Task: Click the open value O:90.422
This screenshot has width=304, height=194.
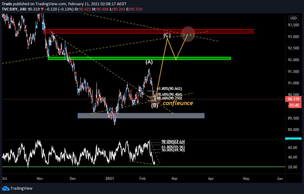Action: coord(83,9)
